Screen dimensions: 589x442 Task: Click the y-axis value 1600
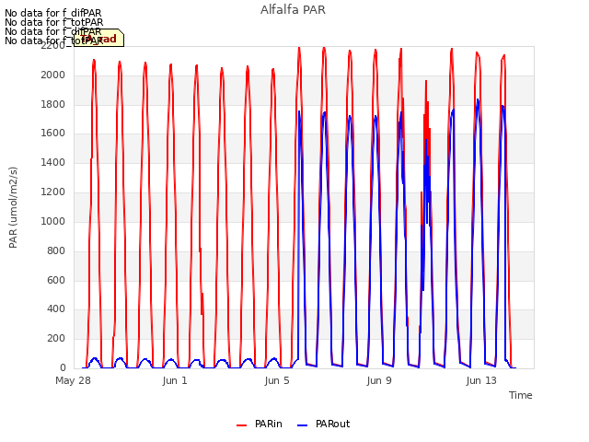(53, 133)
